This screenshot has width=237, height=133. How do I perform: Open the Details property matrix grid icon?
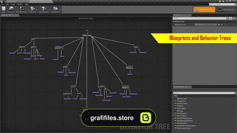[230, 18]
